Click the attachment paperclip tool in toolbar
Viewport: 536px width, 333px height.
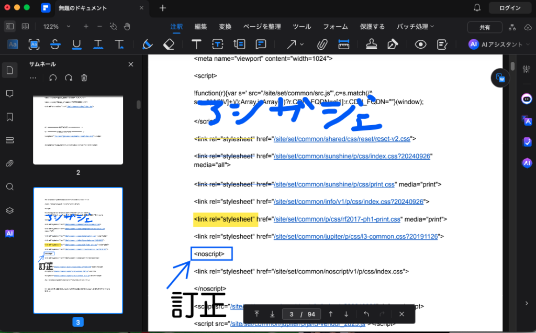pyautogui.click(x=322, y=45)
